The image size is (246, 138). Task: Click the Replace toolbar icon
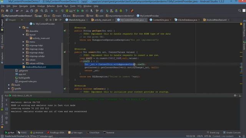tap(46, 11)
